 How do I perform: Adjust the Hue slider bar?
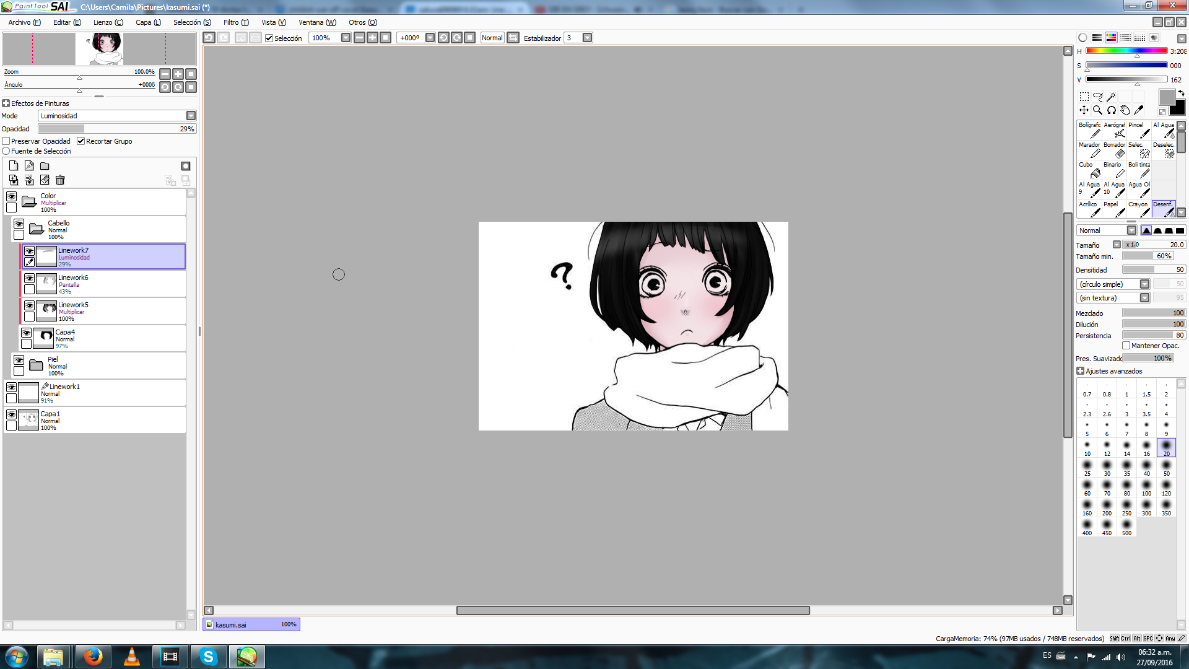[1126, 51]
